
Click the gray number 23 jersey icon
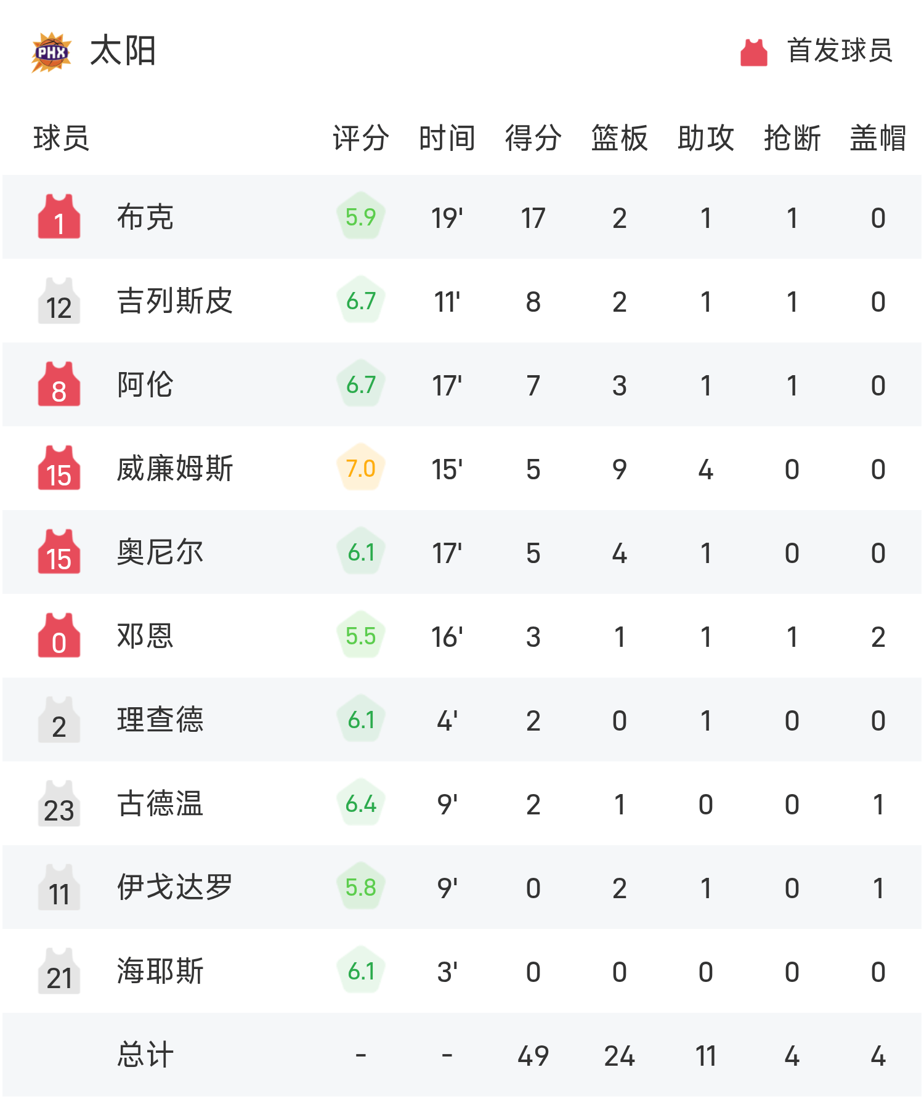pos(59,803)
